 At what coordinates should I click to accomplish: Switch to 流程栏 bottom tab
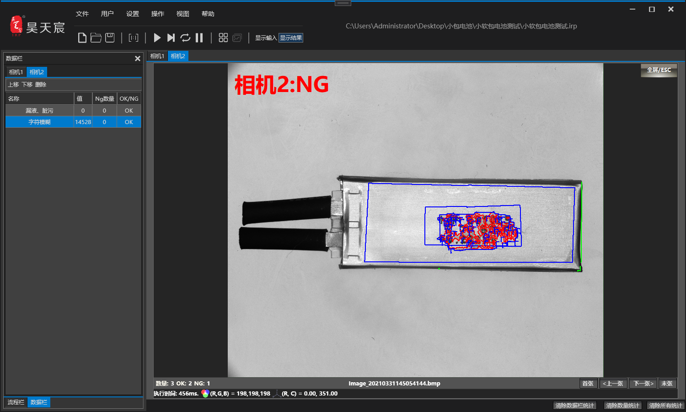click(x=16, y=402)
